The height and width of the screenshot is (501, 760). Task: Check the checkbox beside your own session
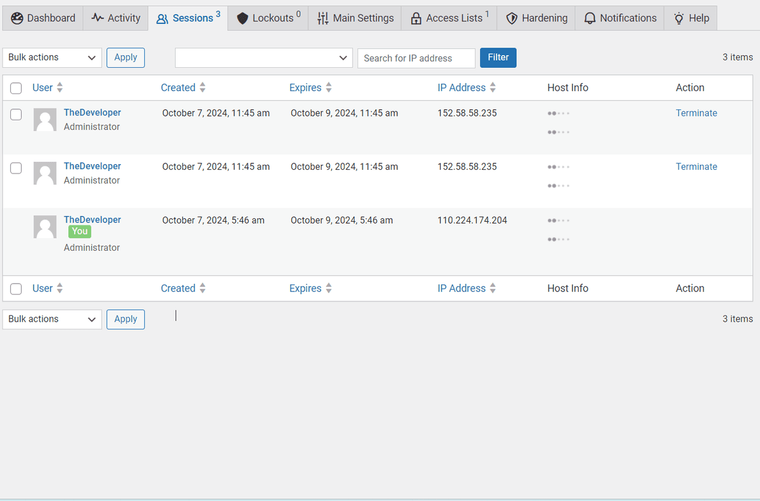pos(16,226)
